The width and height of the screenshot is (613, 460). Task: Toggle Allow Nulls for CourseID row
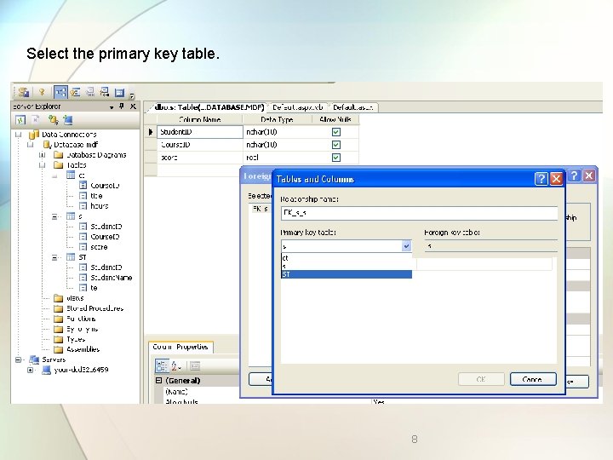point(335,145)
